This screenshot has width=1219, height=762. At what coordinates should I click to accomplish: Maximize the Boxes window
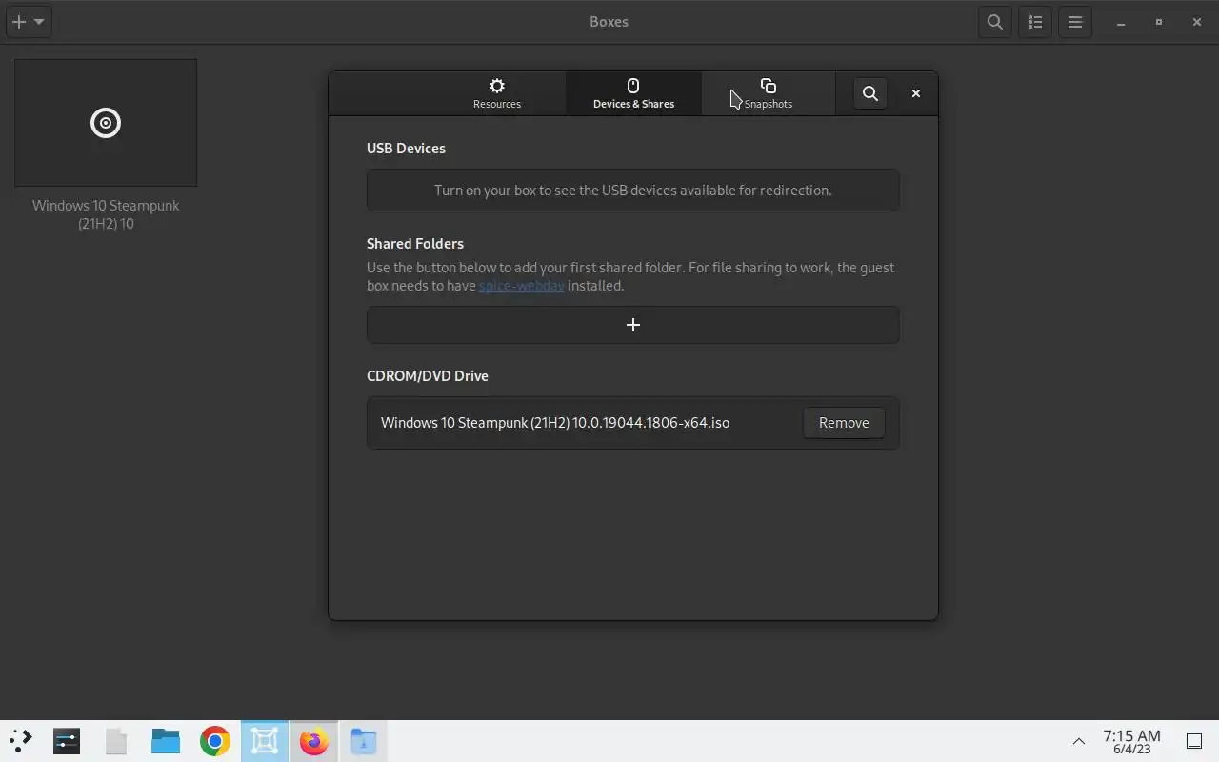(1159, 22)
